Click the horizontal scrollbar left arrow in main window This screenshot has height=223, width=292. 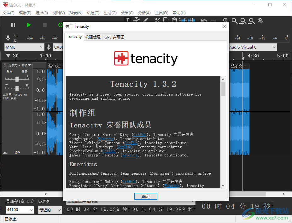pos(46,194)
